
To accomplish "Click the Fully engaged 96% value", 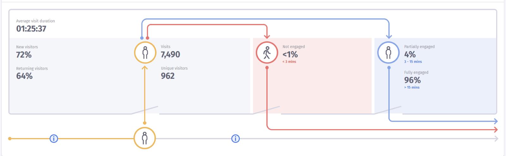I will pos(412,80).
